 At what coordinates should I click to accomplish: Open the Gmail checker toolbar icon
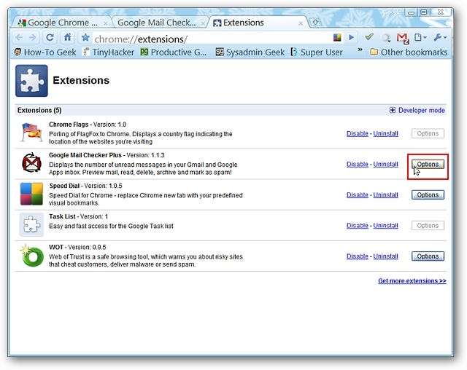click(x=403, y=38)
